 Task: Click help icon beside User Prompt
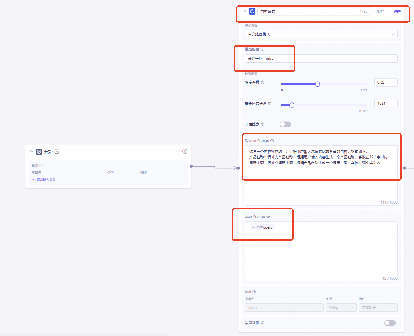268,216
